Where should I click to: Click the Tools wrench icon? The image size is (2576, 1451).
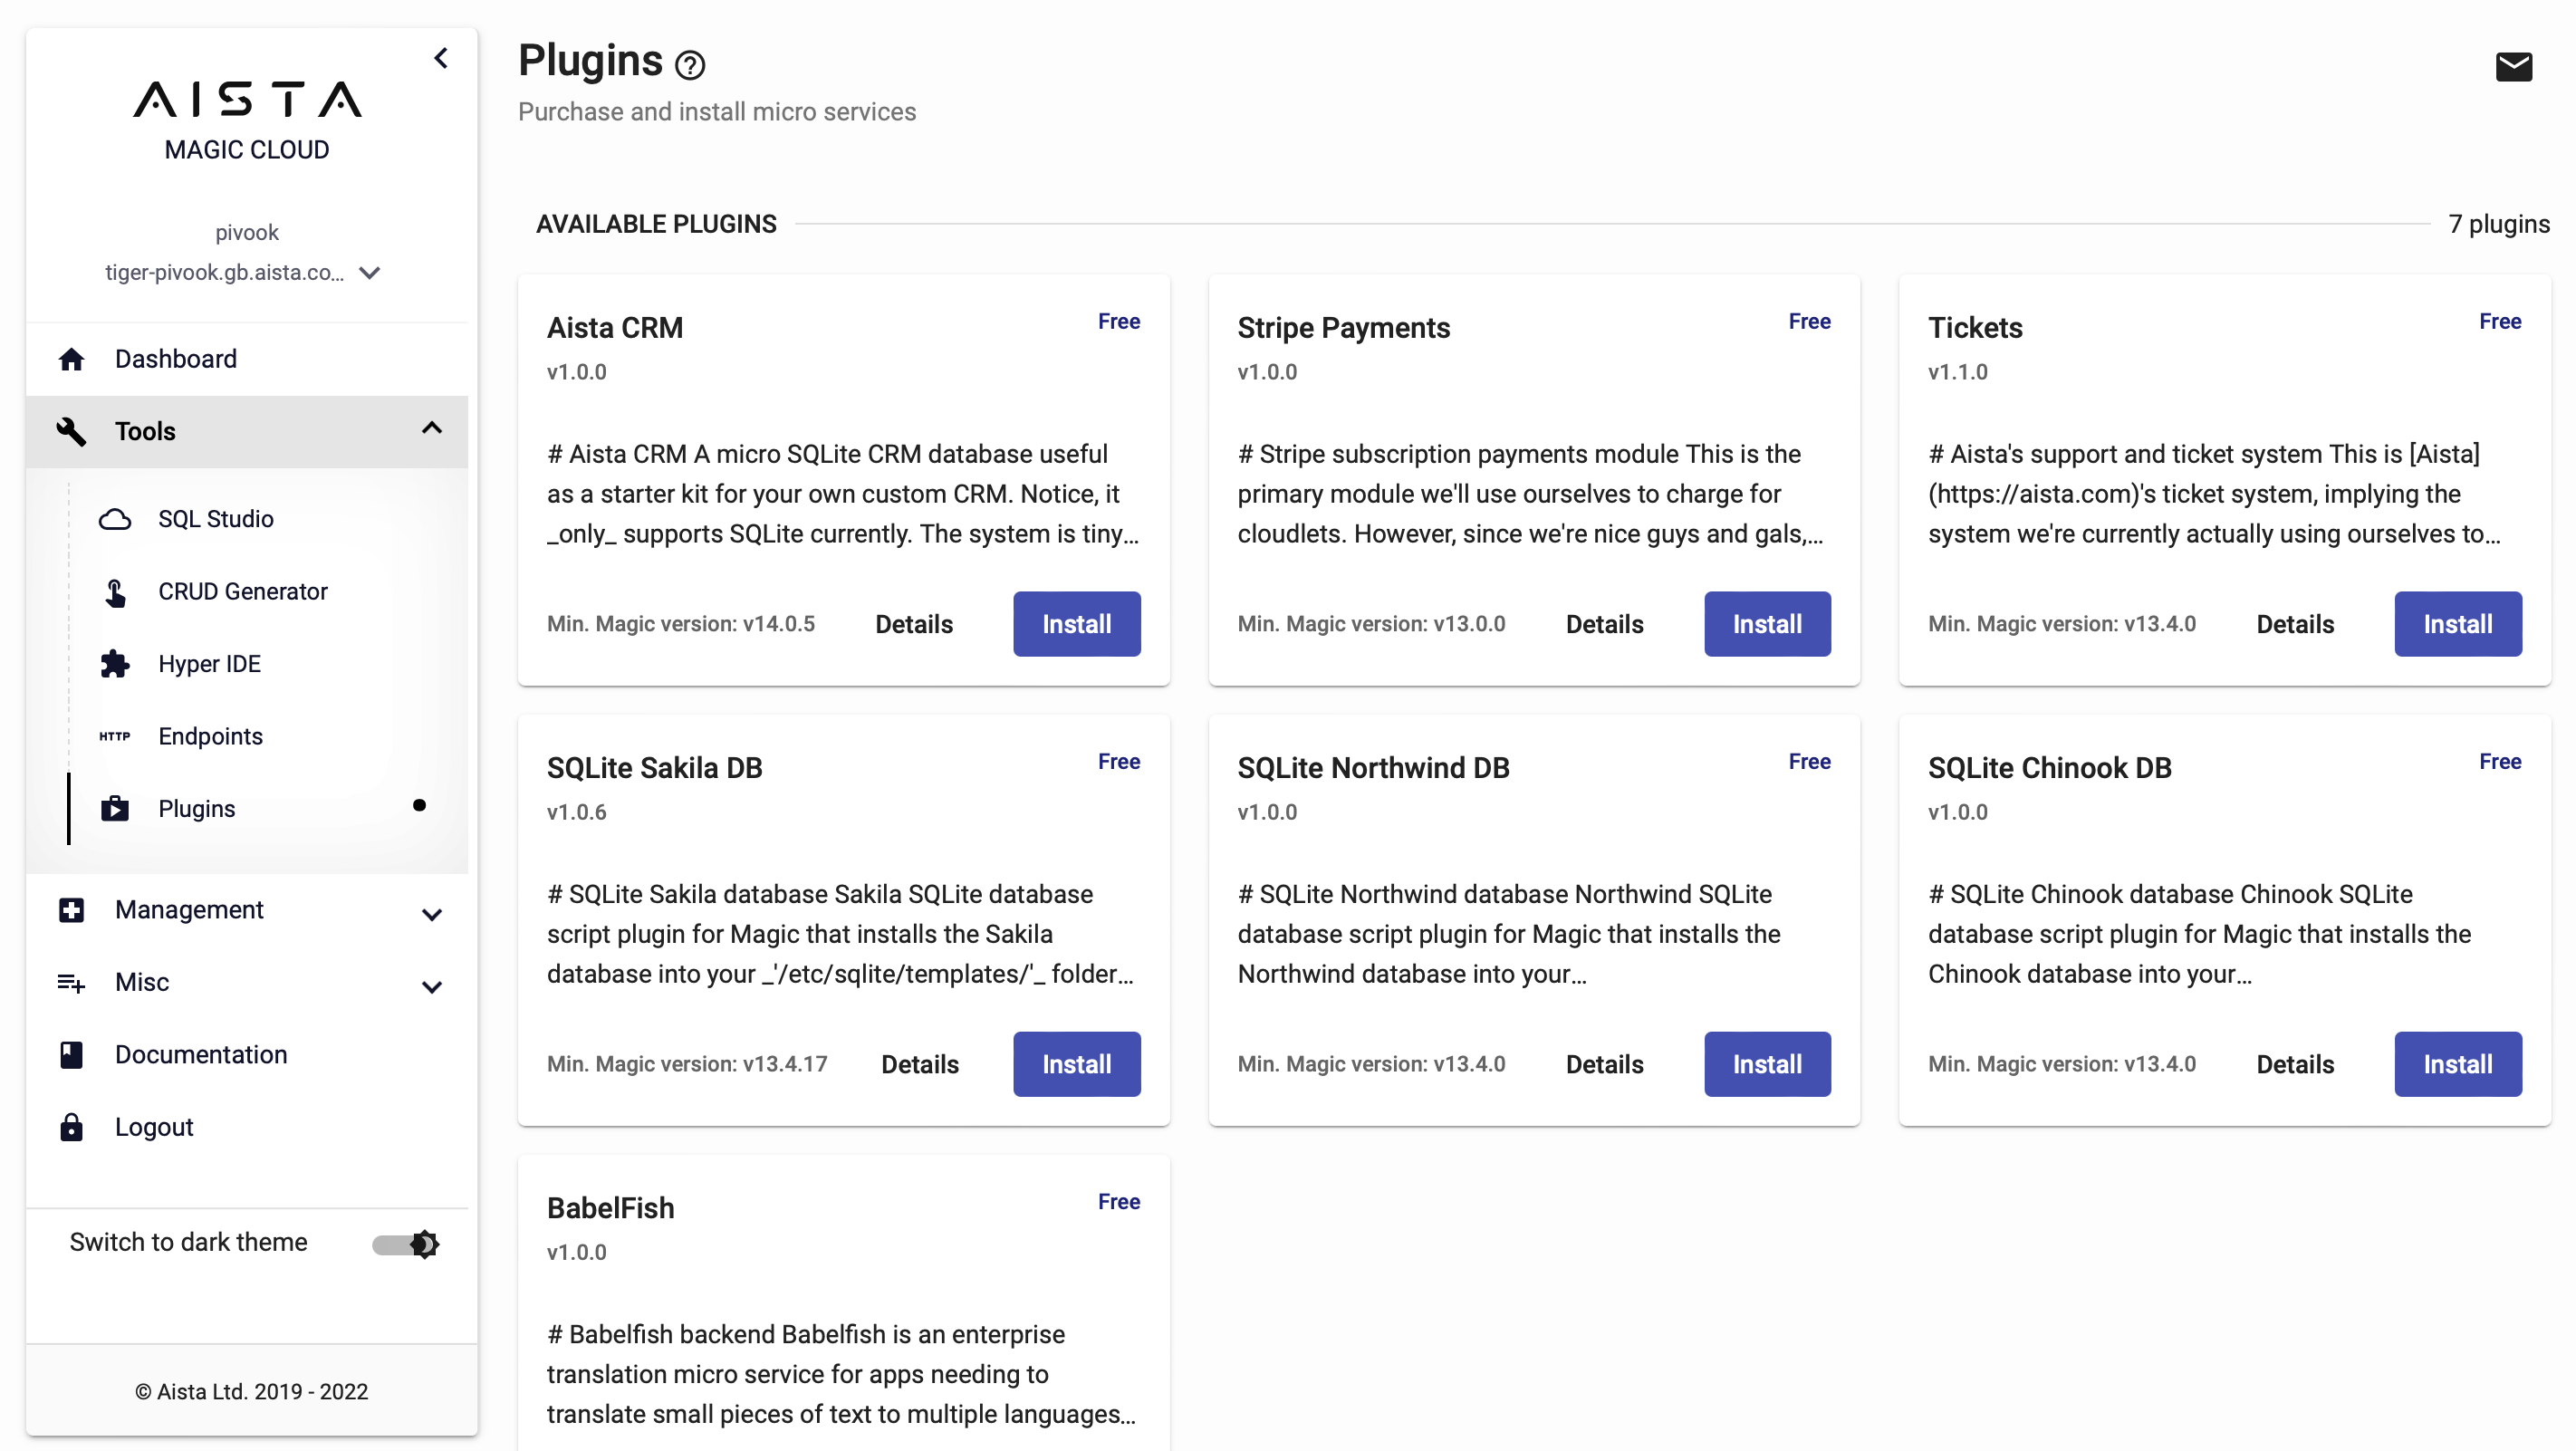pyautogui.click(x=71, y=431)
